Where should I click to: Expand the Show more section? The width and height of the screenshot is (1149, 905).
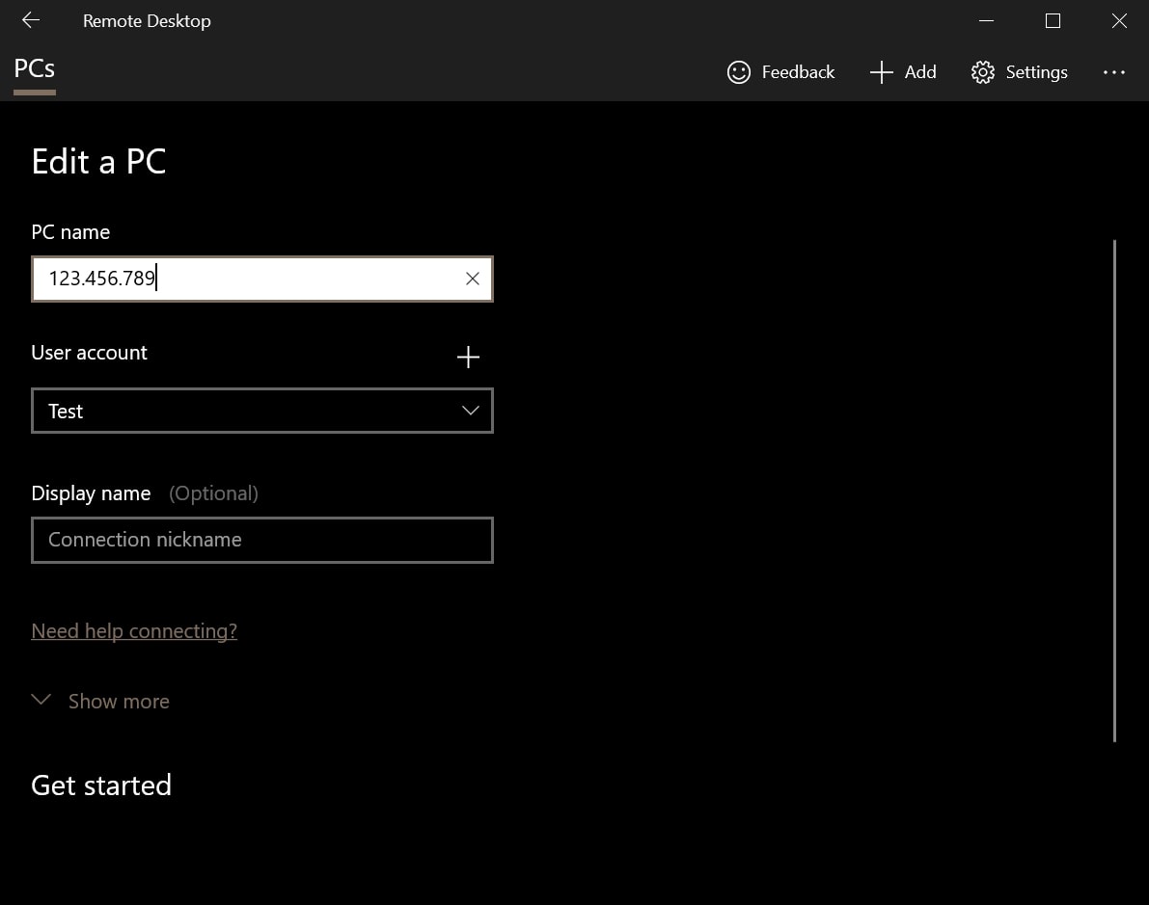100,701
